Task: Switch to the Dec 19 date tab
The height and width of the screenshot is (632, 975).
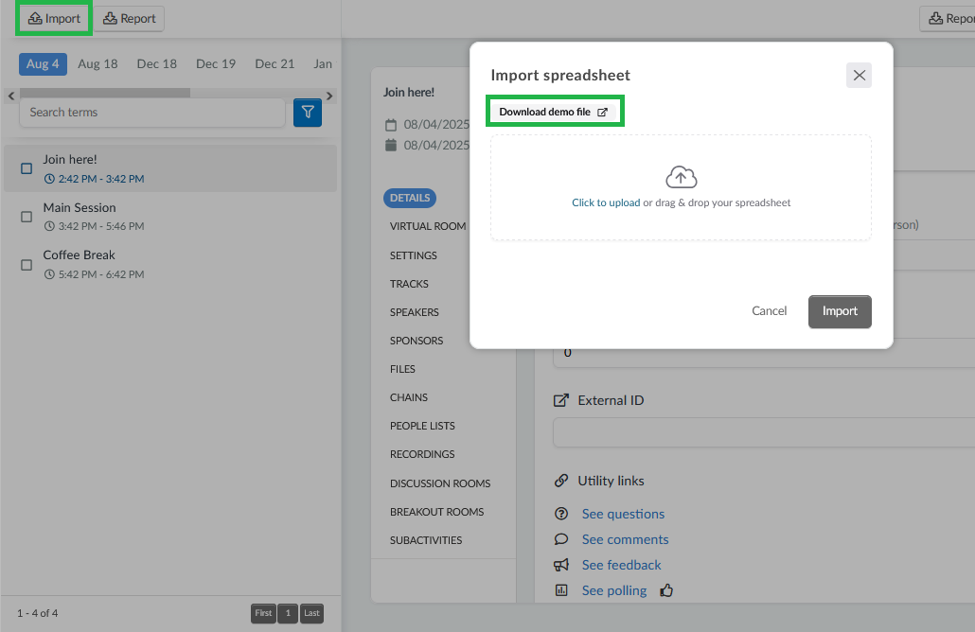Action: coord(216,64)
